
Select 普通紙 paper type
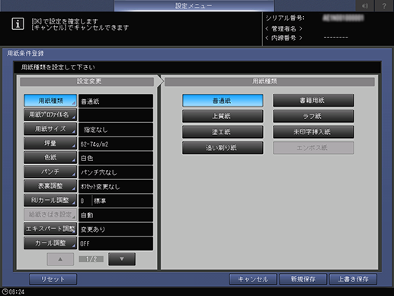[223, 101]
